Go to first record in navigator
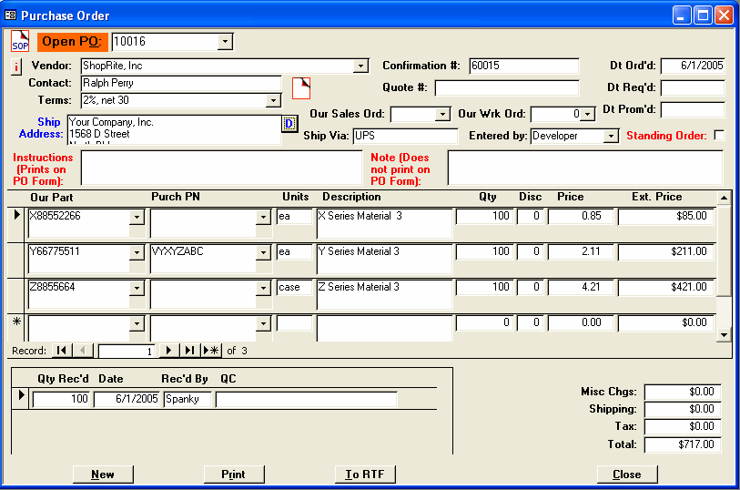Screen dimensions: 740x490 pos(61,351)
